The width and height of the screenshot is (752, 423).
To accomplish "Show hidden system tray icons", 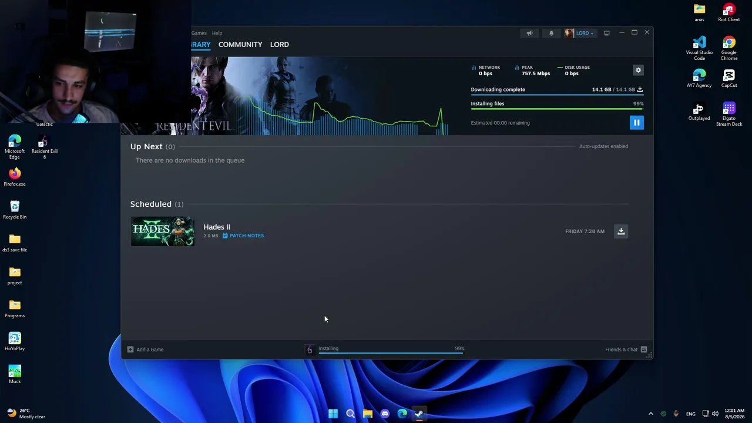I will pos(650,414).
